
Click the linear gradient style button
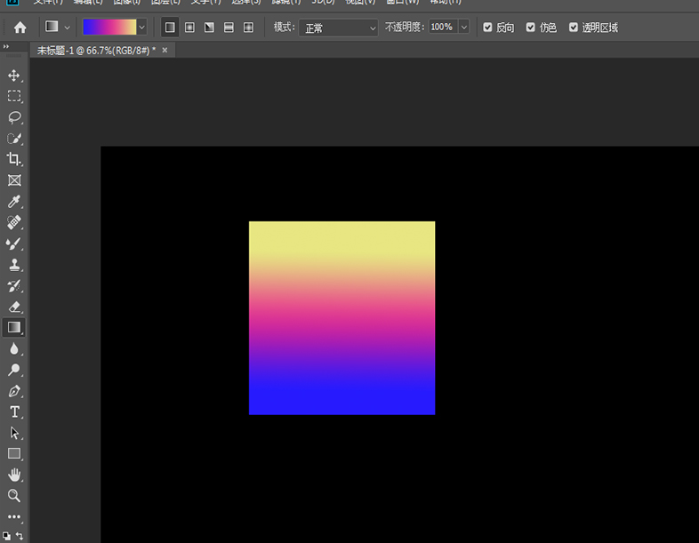[170, 28]
